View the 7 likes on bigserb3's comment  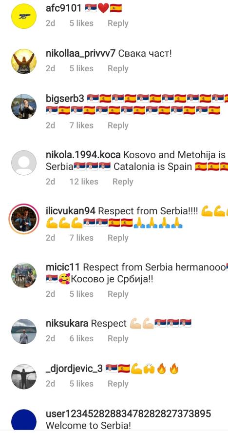[x=81, y=125]
